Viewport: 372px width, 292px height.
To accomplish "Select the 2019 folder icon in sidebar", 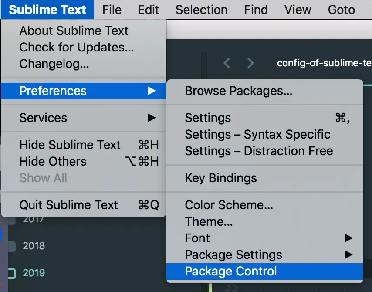I will tap(11, 273).
